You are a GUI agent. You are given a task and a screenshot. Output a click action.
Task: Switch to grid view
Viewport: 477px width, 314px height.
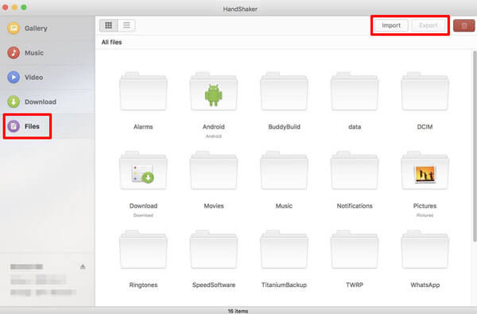109,25
